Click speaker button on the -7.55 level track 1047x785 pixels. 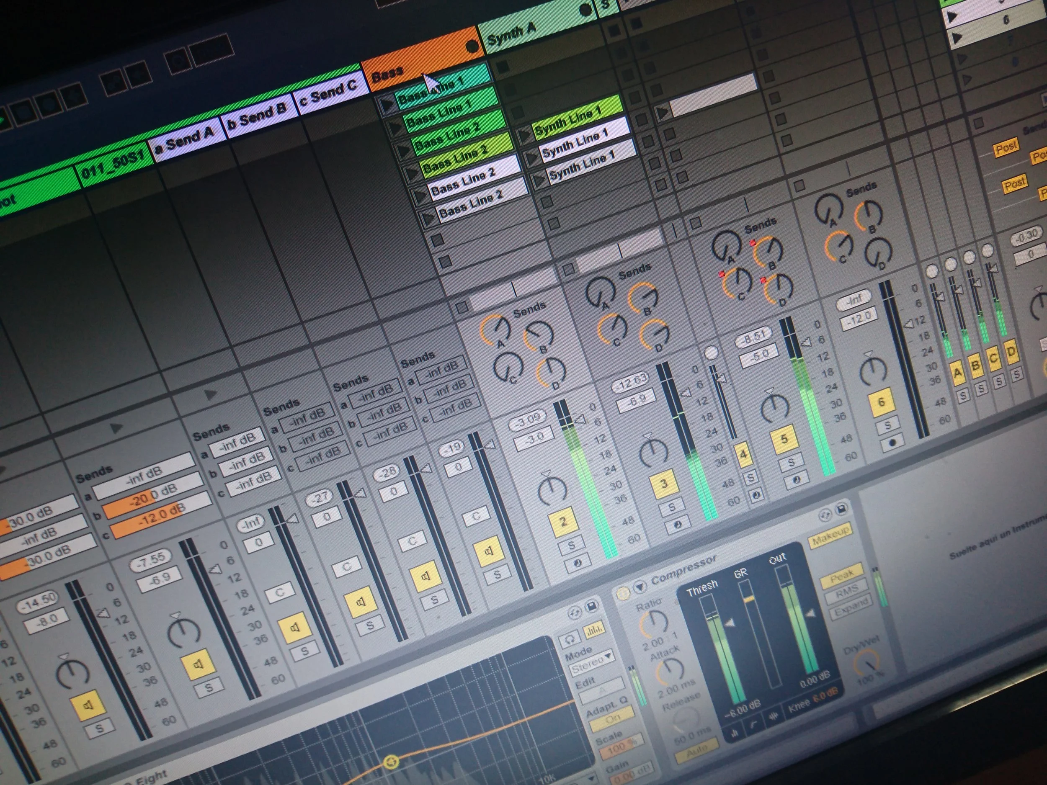tap(199, 665)
